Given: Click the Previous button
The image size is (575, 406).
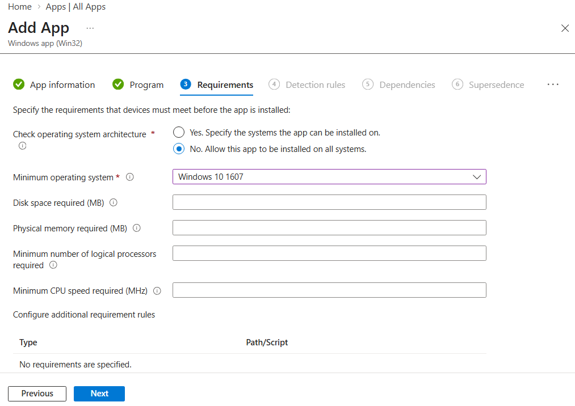Looking at the screenshot, I should [37, 394].
